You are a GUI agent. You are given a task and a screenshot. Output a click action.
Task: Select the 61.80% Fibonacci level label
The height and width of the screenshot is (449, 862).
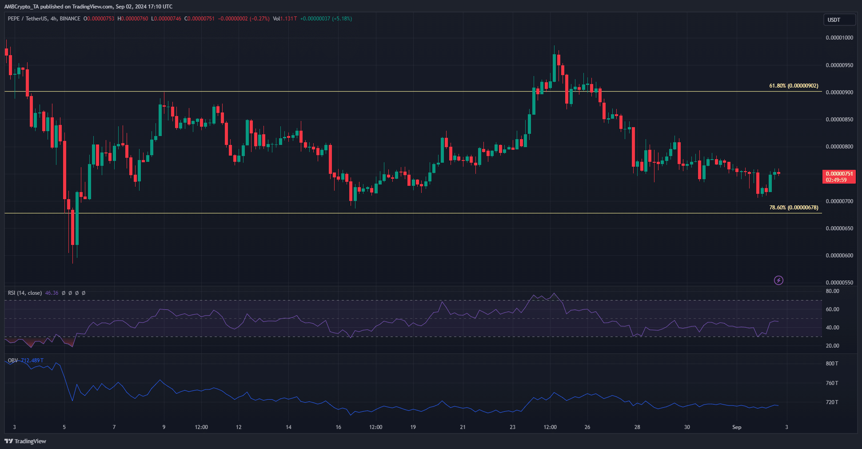(x=794, y=86)
